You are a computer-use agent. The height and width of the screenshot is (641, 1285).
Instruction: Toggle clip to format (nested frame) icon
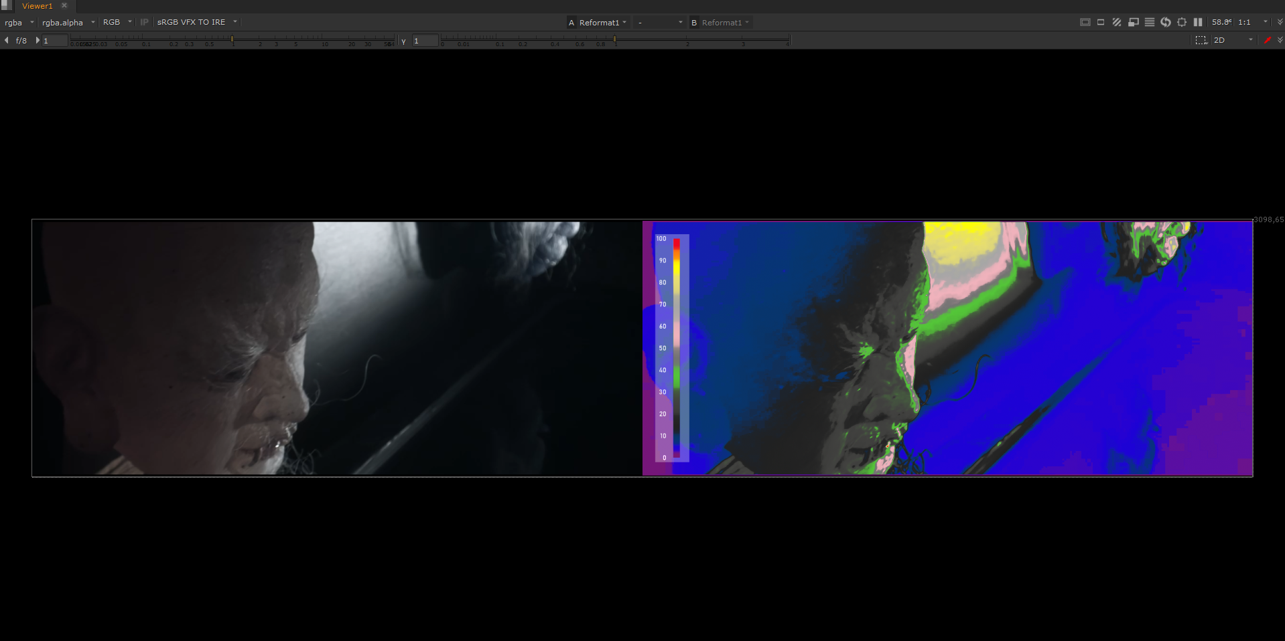click(x=1085, y=22)
